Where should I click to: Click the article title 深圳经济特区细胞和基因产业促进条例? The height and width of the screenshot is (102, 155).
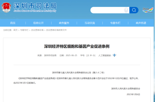tap(77, 46)
